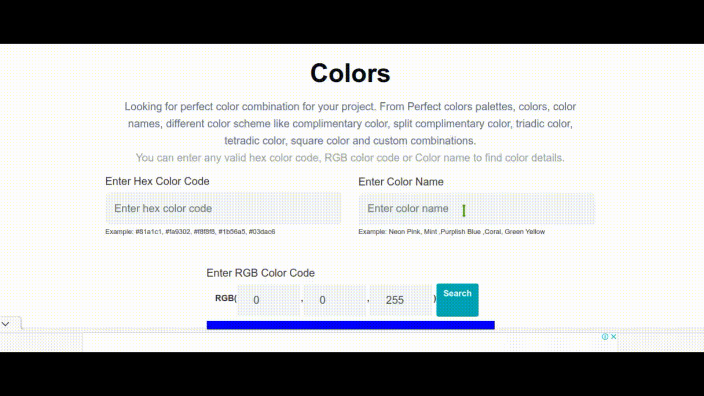Screen dimensions: 704x396
Task: Select the blue RGB value field showing 255
Action: pyautogui.click(x=401, y=300)
